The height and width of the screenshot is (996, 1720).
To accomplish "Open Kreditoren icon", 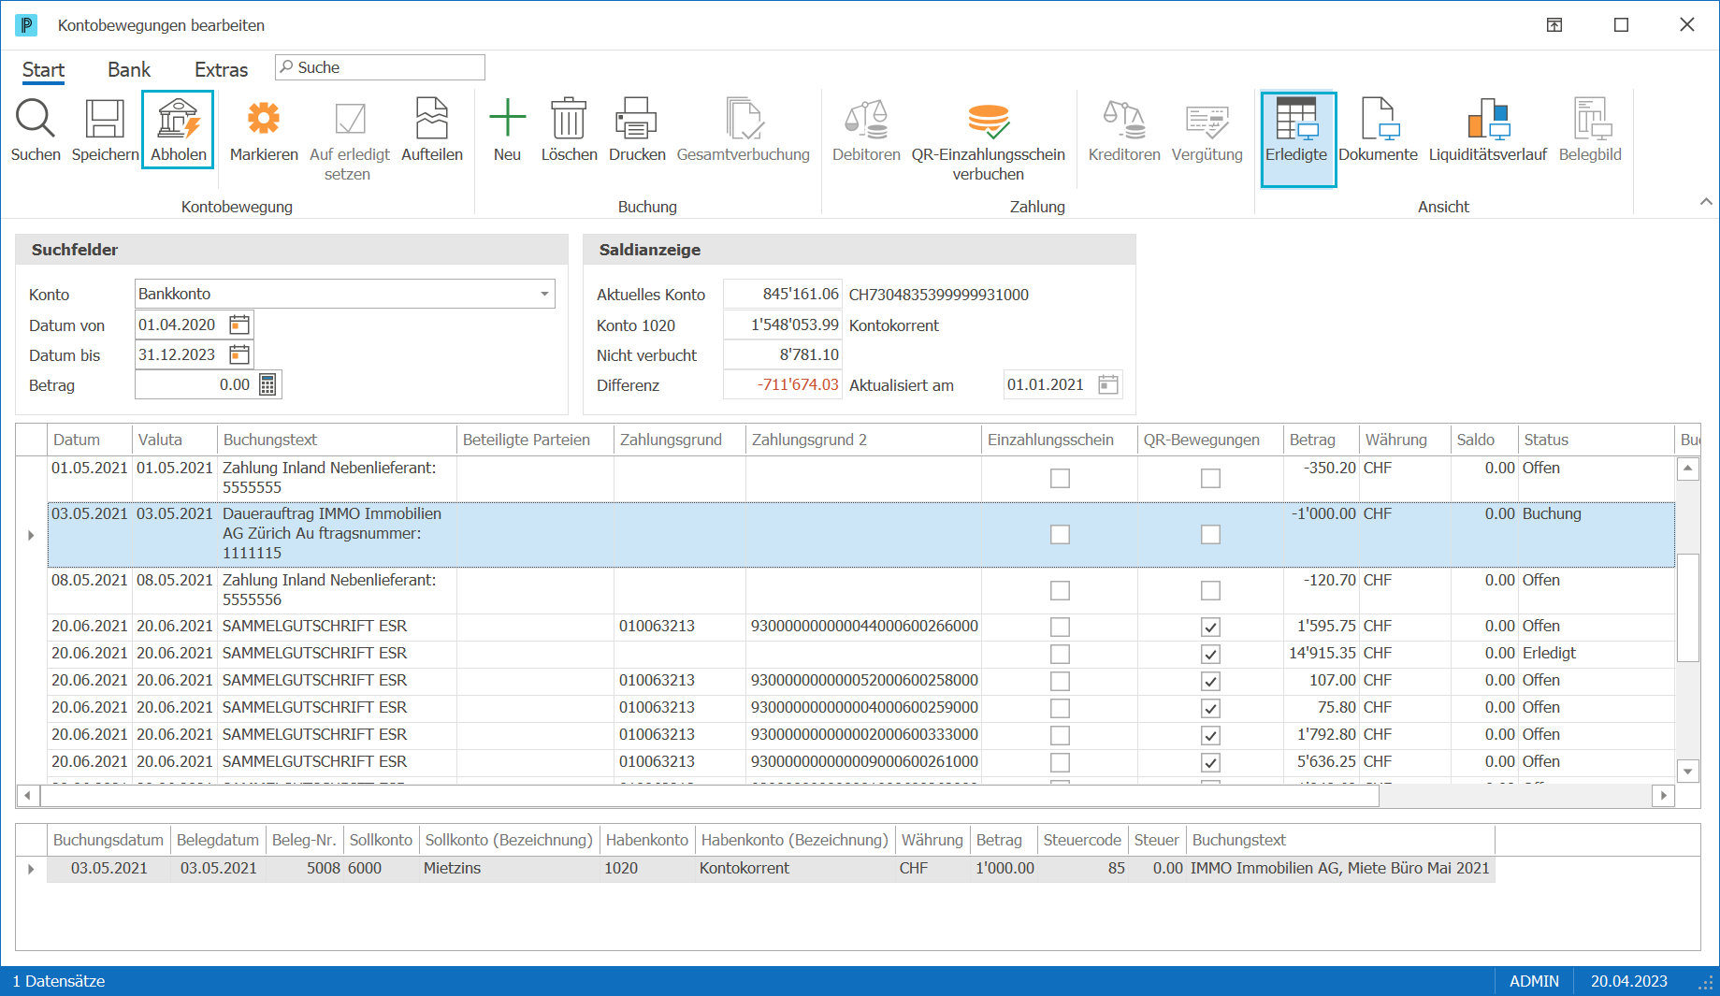I will tap(1124, 119).
